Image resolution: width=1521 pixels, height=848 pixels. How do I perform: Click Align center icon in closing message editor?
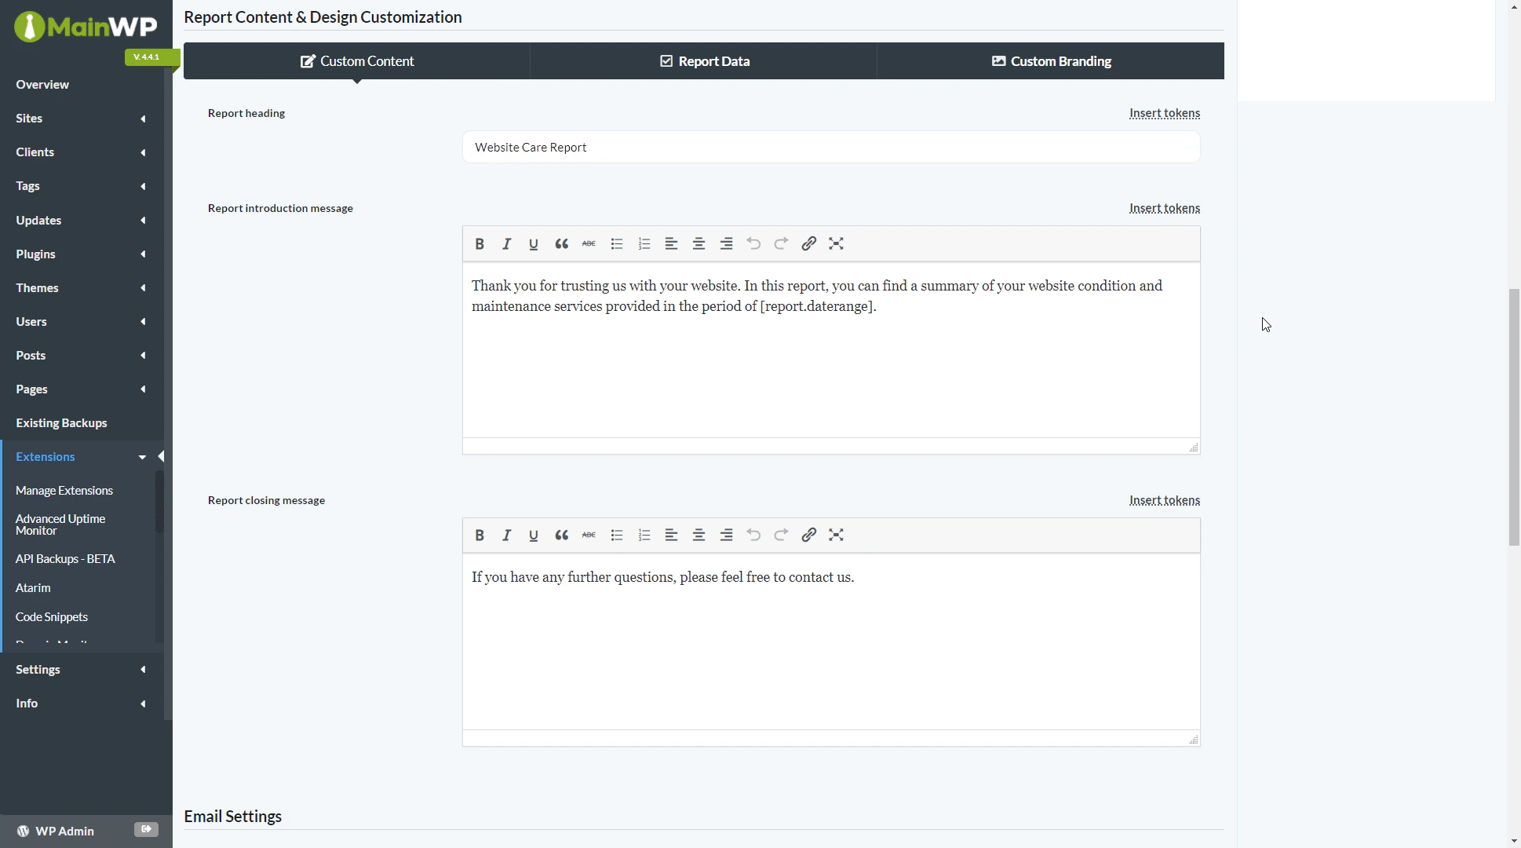point(698,535)
